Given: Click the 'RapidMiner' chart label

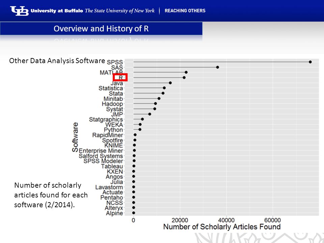Looking at the screenshot, I should (x=108, y=135).
